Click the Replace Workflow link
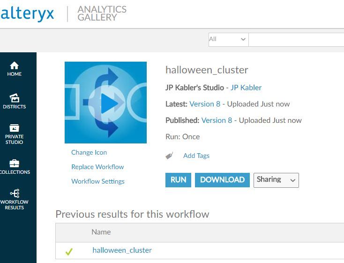This screenshot has height=263, width=344. [97, 167]
